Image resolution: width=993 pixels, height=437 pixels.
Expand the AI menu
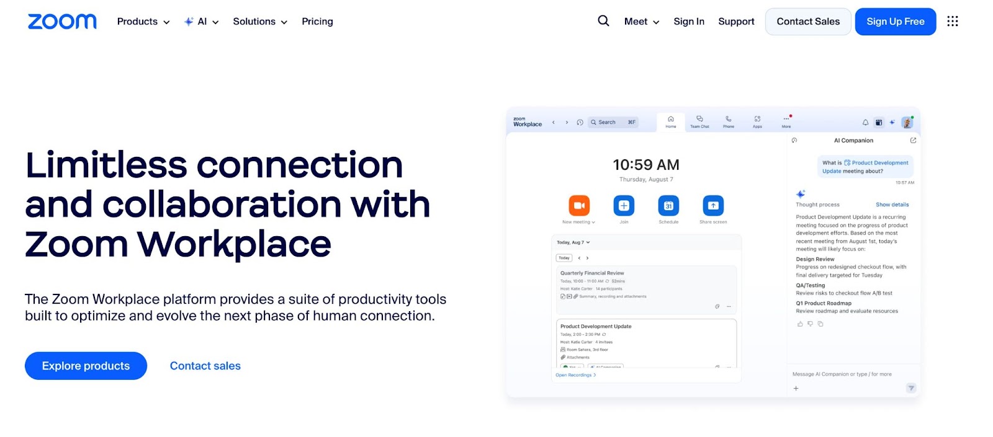(x=202, y=22)
